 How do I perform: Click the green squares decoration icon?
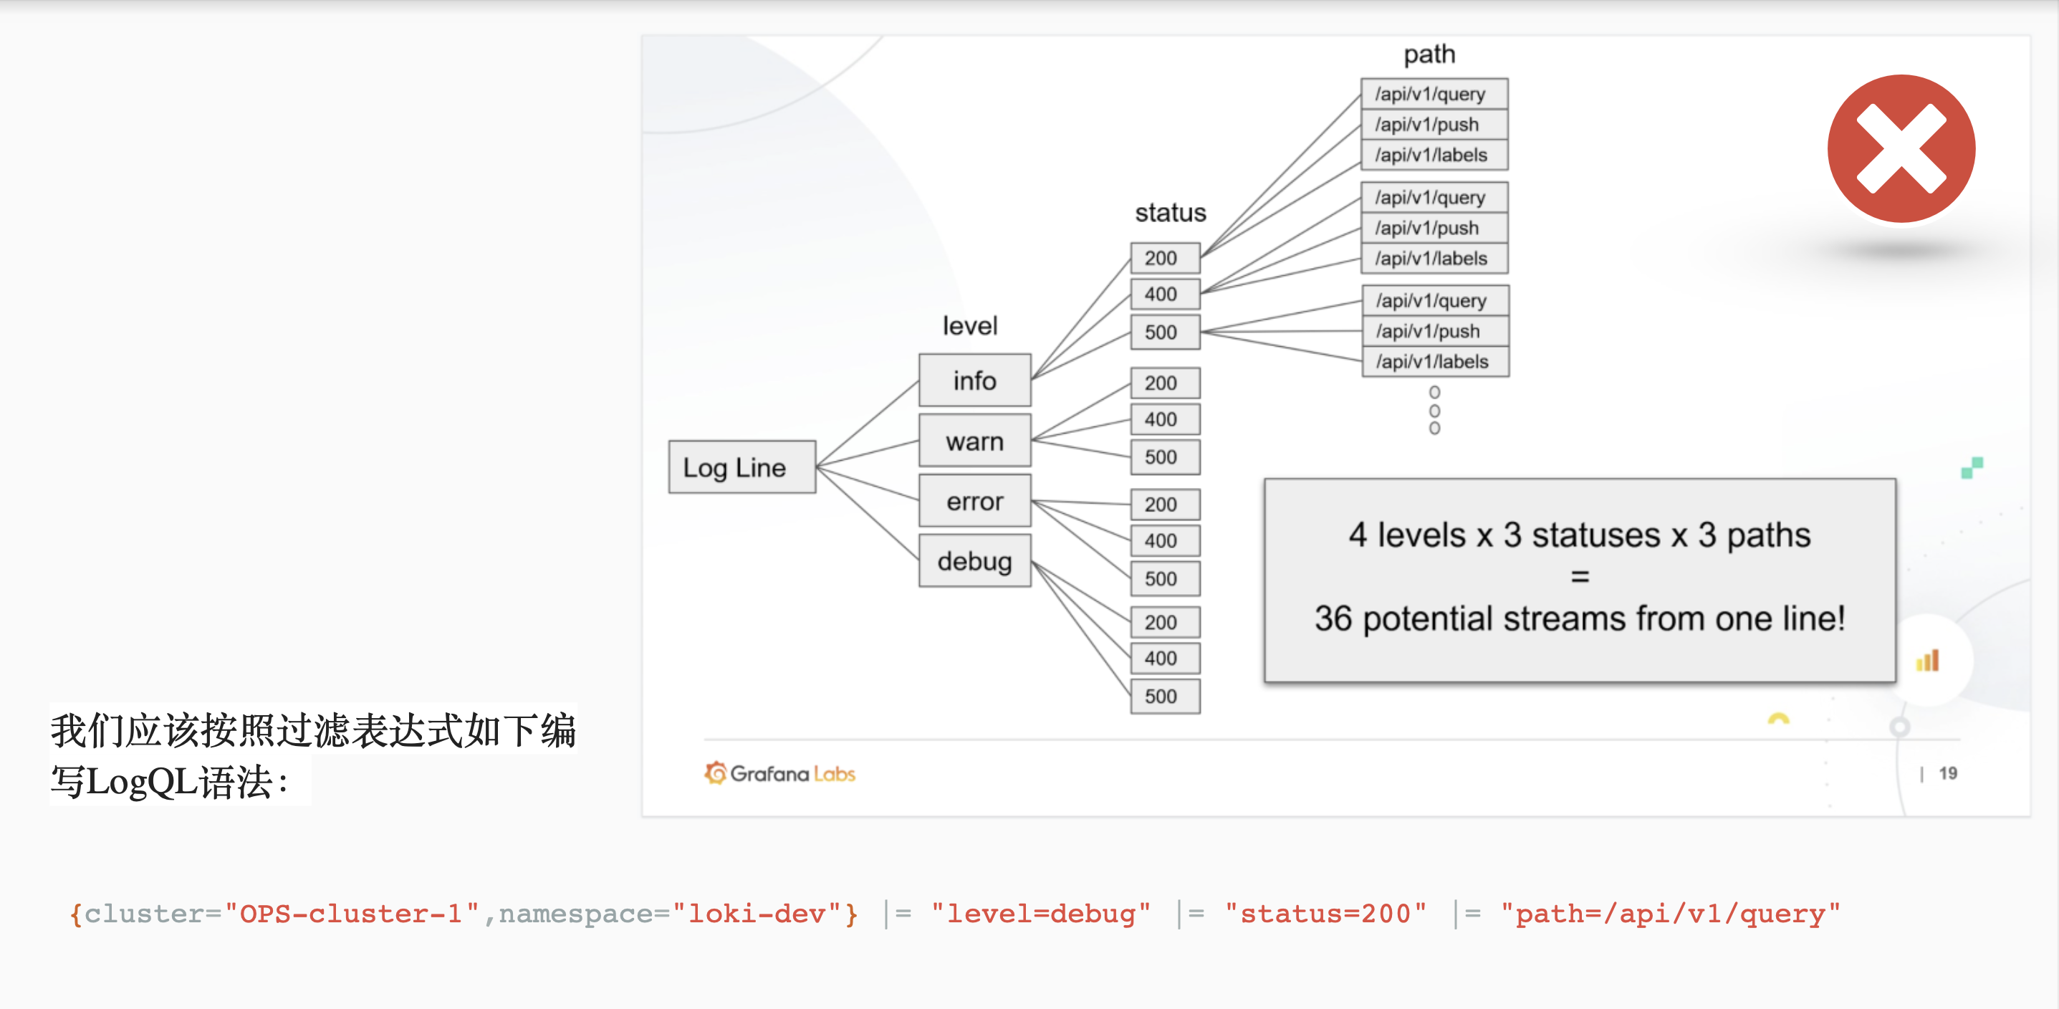tap(1972, 468)
